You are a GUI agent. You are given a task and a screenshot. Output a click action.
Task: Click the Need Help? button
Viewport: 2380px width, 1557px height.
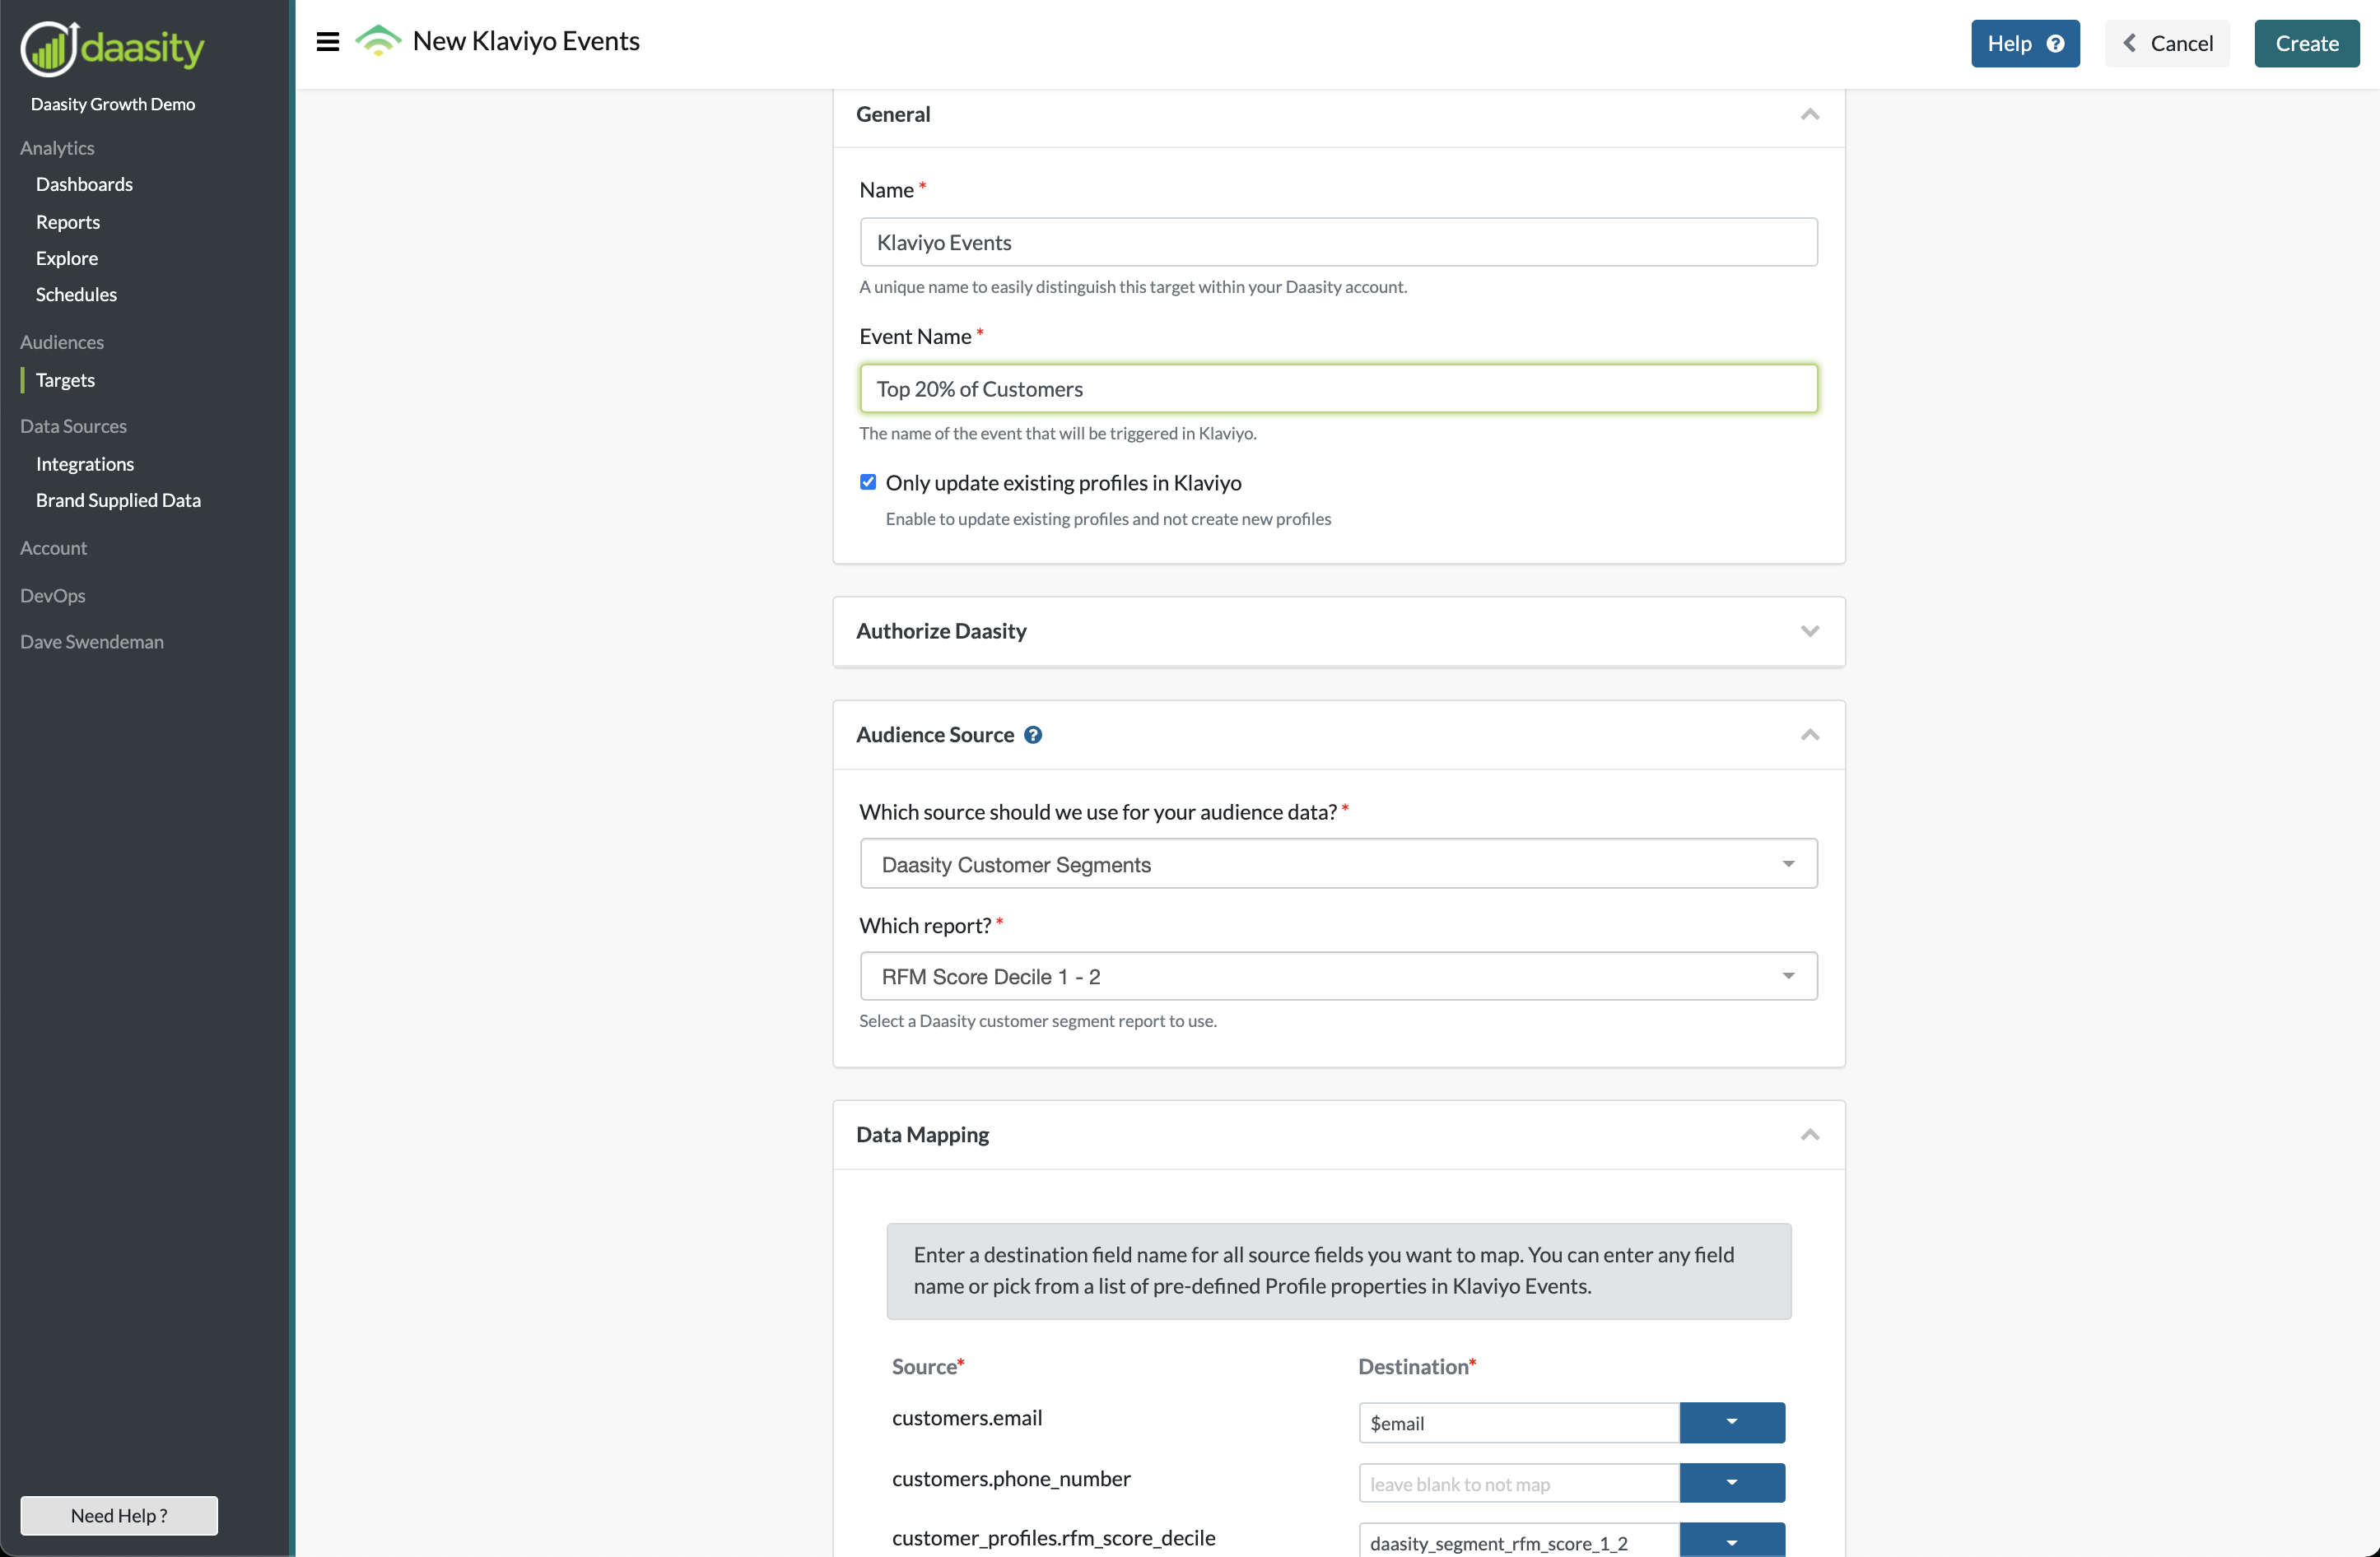[x=119, y=1515]
